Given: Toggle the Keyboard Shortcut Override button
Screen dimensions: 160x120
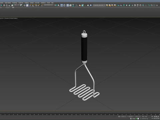Looking at the screenshot, I should 27,5.
